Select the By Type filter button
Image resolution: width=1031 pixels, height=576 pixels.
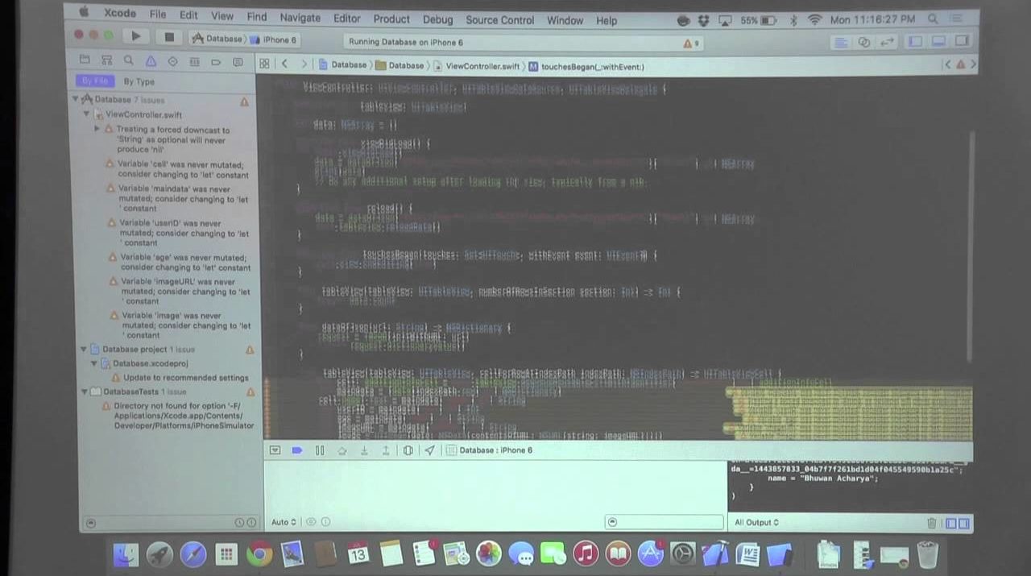pos(139,81)
